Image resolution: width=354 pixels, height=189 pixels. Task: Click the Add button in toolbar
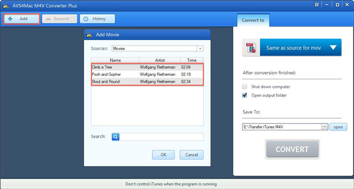[x=22, y=19]
